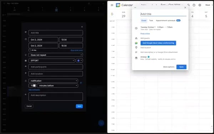This screenshot has height=134, width=214.
Task: Click Add notification link in dark form
Action: tap(34, 90)
